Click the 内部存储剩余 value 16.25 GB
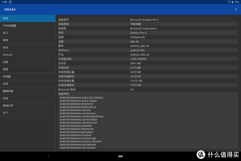The width and height of the screenshot is (241, 161). [x=135, y=76]
